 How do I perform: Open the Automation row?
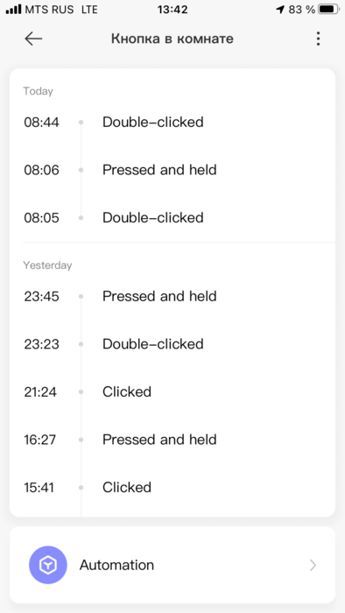point(172,565)
